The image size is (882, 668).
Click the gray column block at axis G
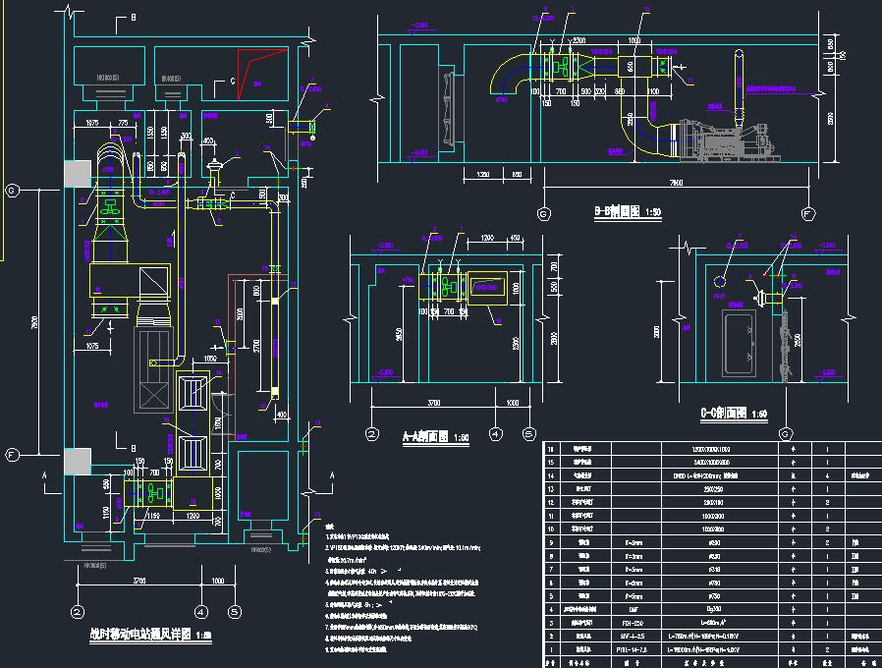78,174
